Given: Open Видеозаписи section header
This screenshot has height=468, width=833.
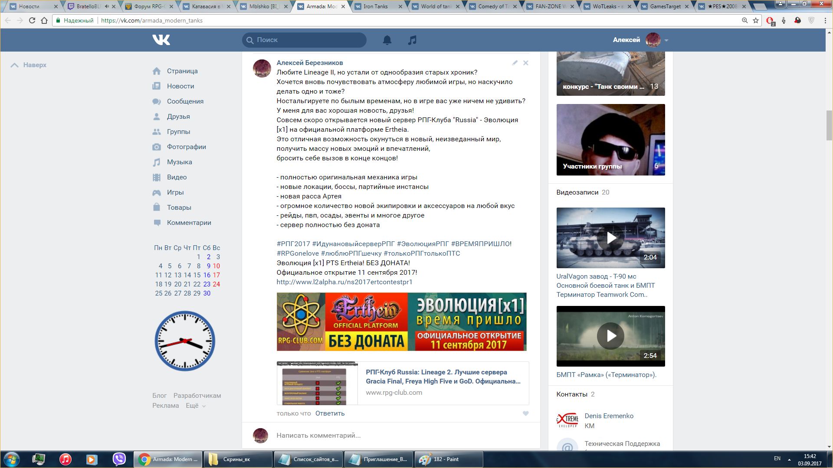Looking at the screenshot, I should (577, 192).
